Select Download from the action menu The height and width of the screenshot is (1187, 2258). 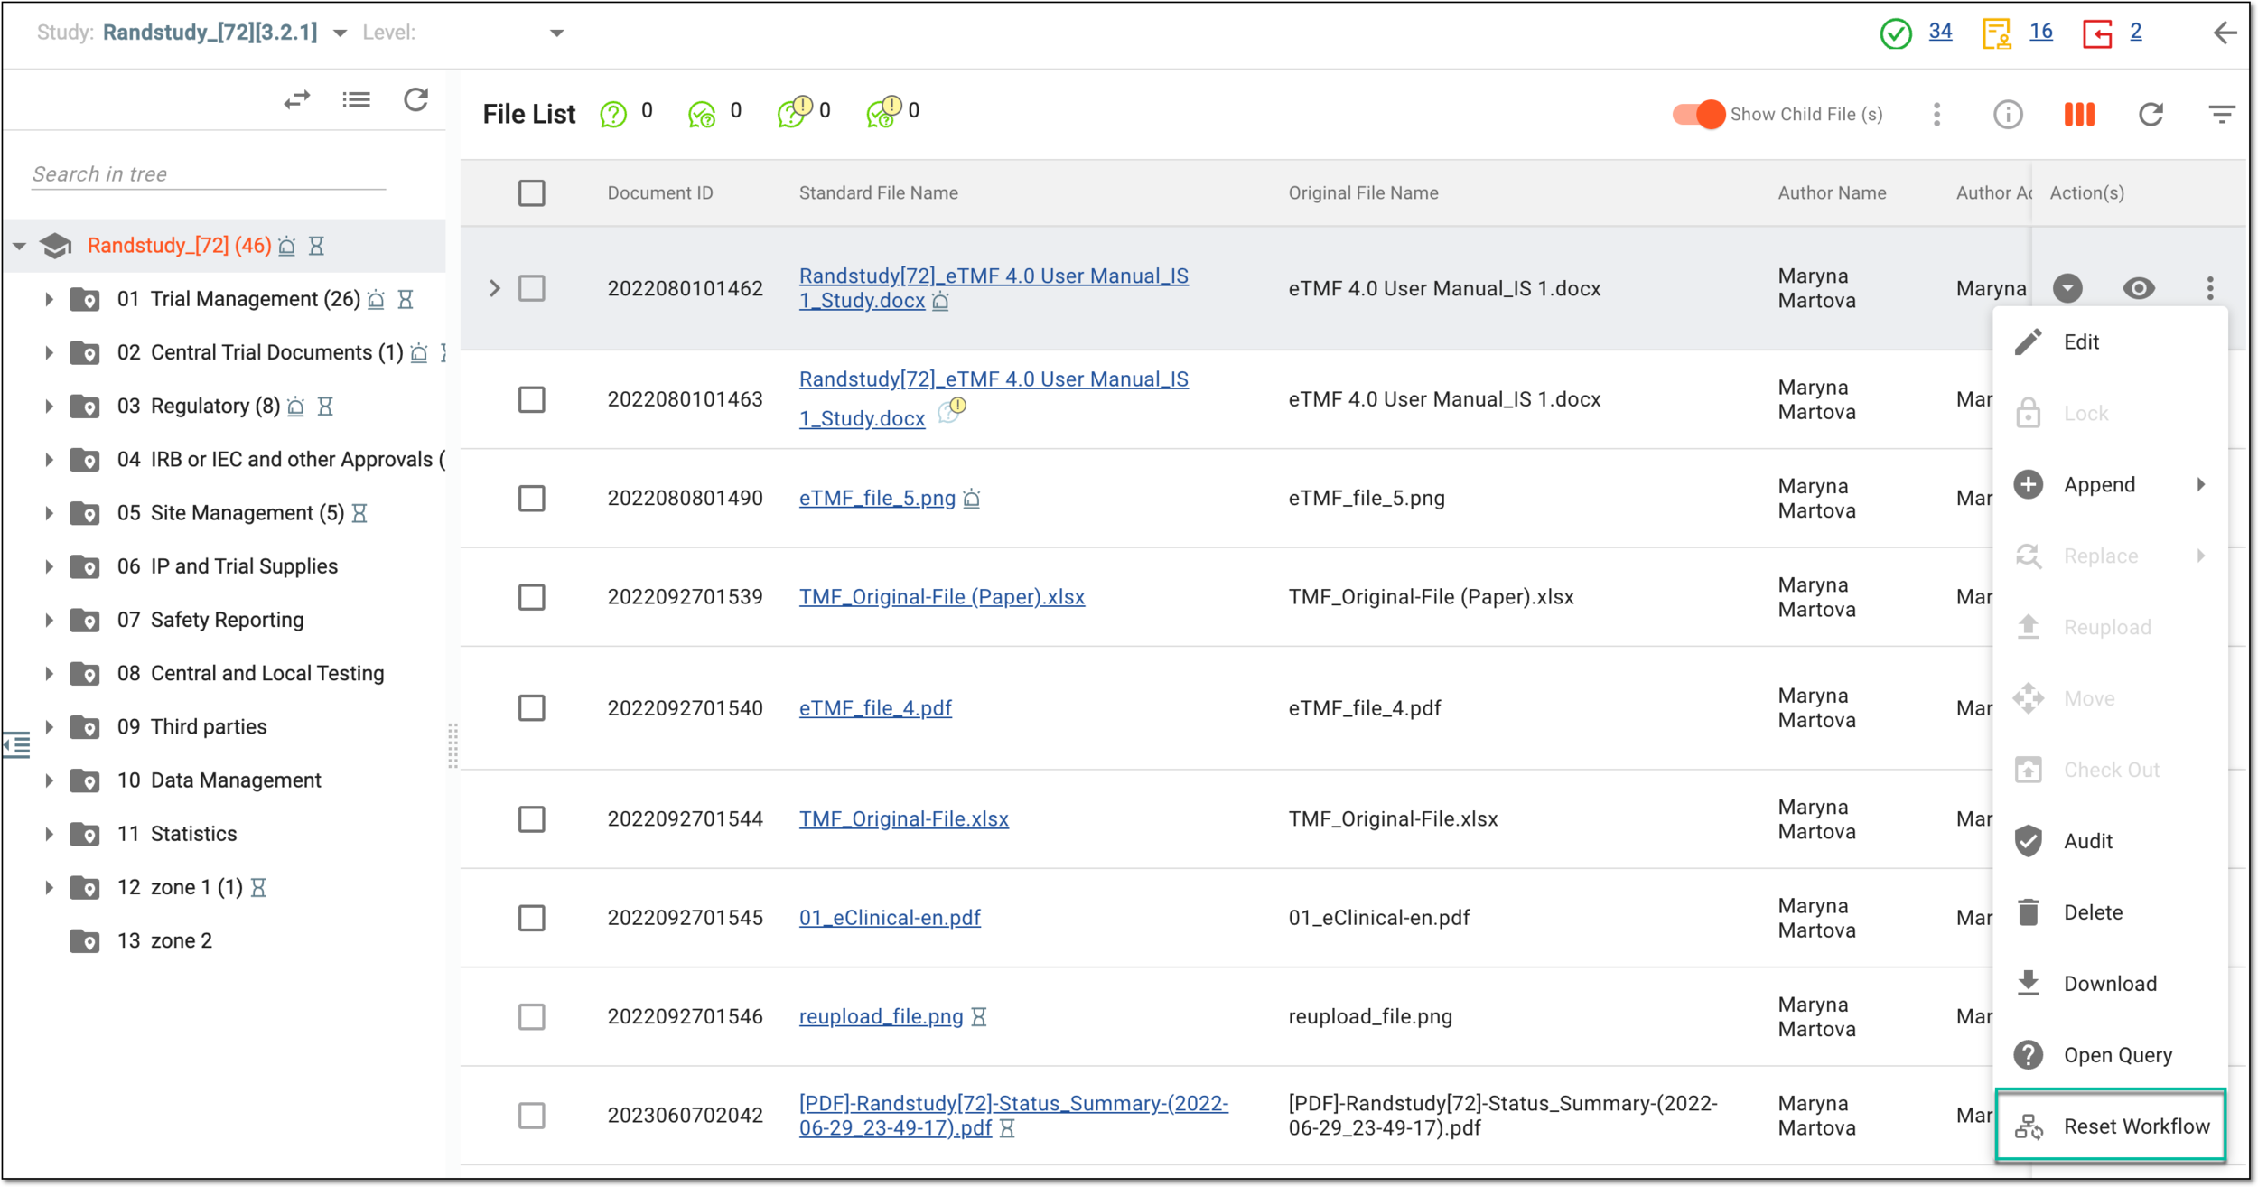point(2110,984)
